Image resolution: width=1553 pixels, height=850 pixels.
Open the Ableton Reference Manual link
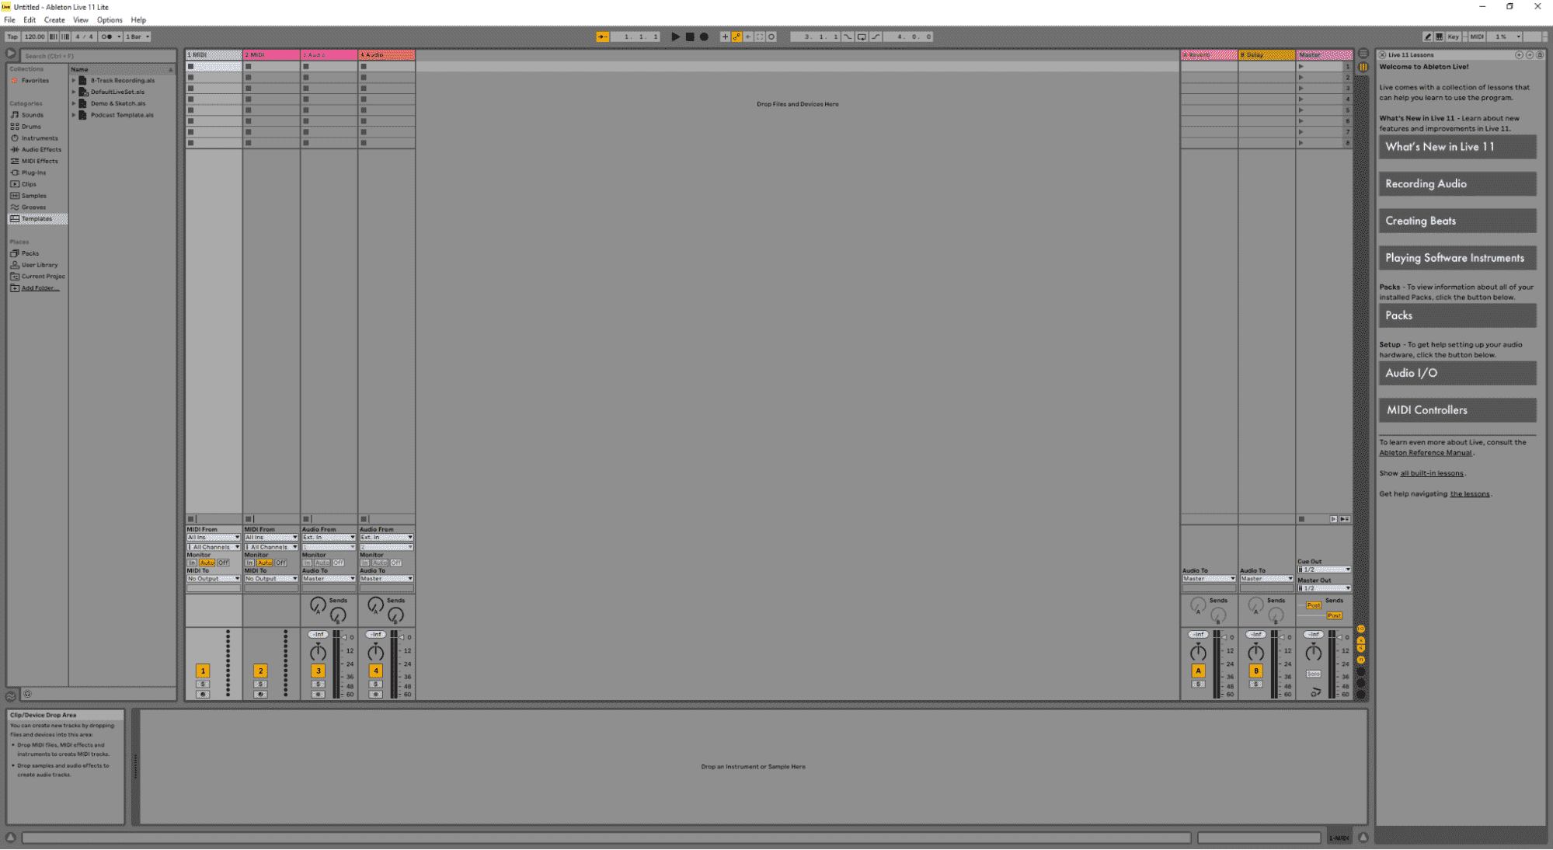1426,453
